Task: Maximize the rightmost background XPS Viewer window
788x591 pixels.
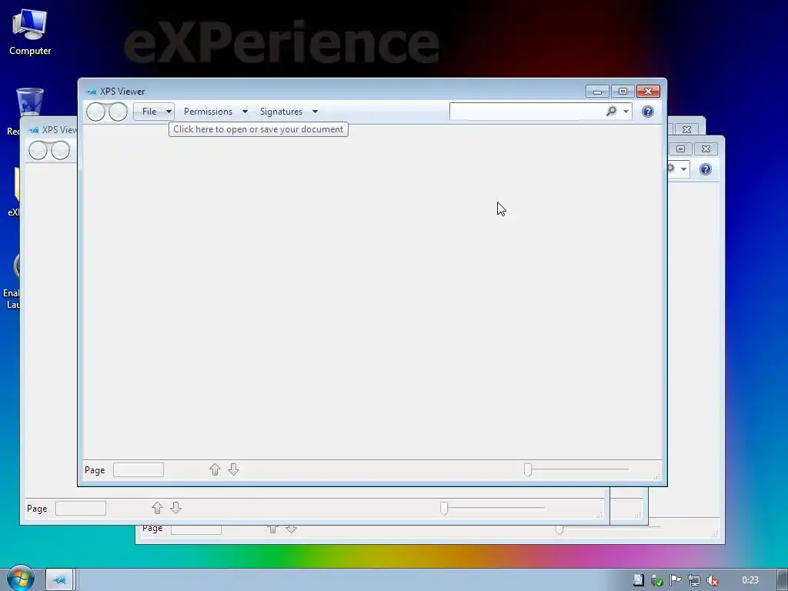Action: 680,149
